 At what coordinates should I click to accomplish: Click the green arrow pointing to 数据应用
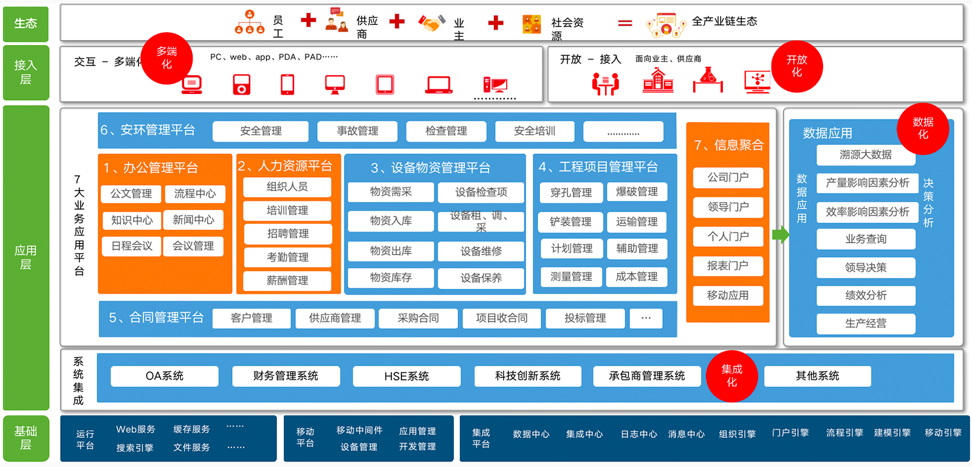780,234
